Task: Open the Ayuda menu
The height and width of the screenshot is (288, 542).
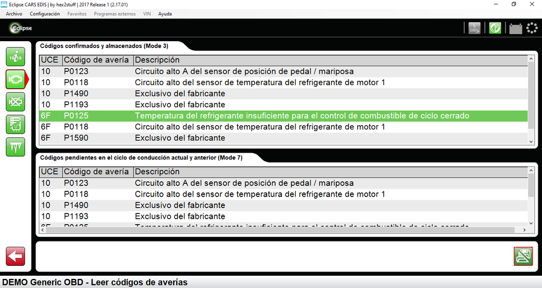Action: tap(165, 14)
